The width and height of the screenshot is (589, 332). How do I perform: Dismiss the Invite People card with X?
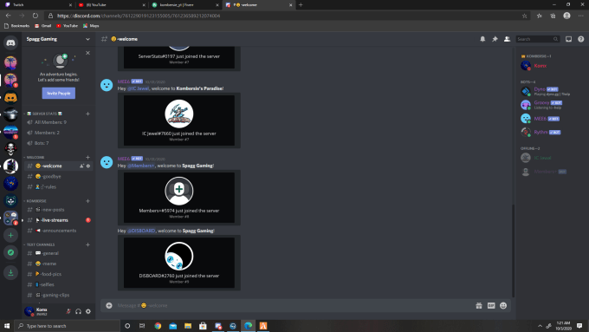point(87,53)
